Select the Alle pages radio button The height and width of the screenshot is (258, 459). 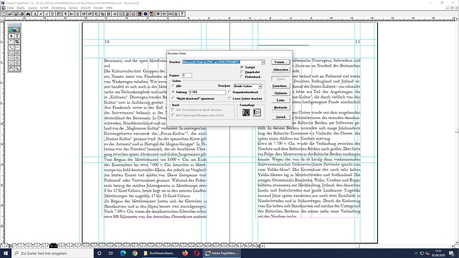pyautogui.click(x=174, y=86)
